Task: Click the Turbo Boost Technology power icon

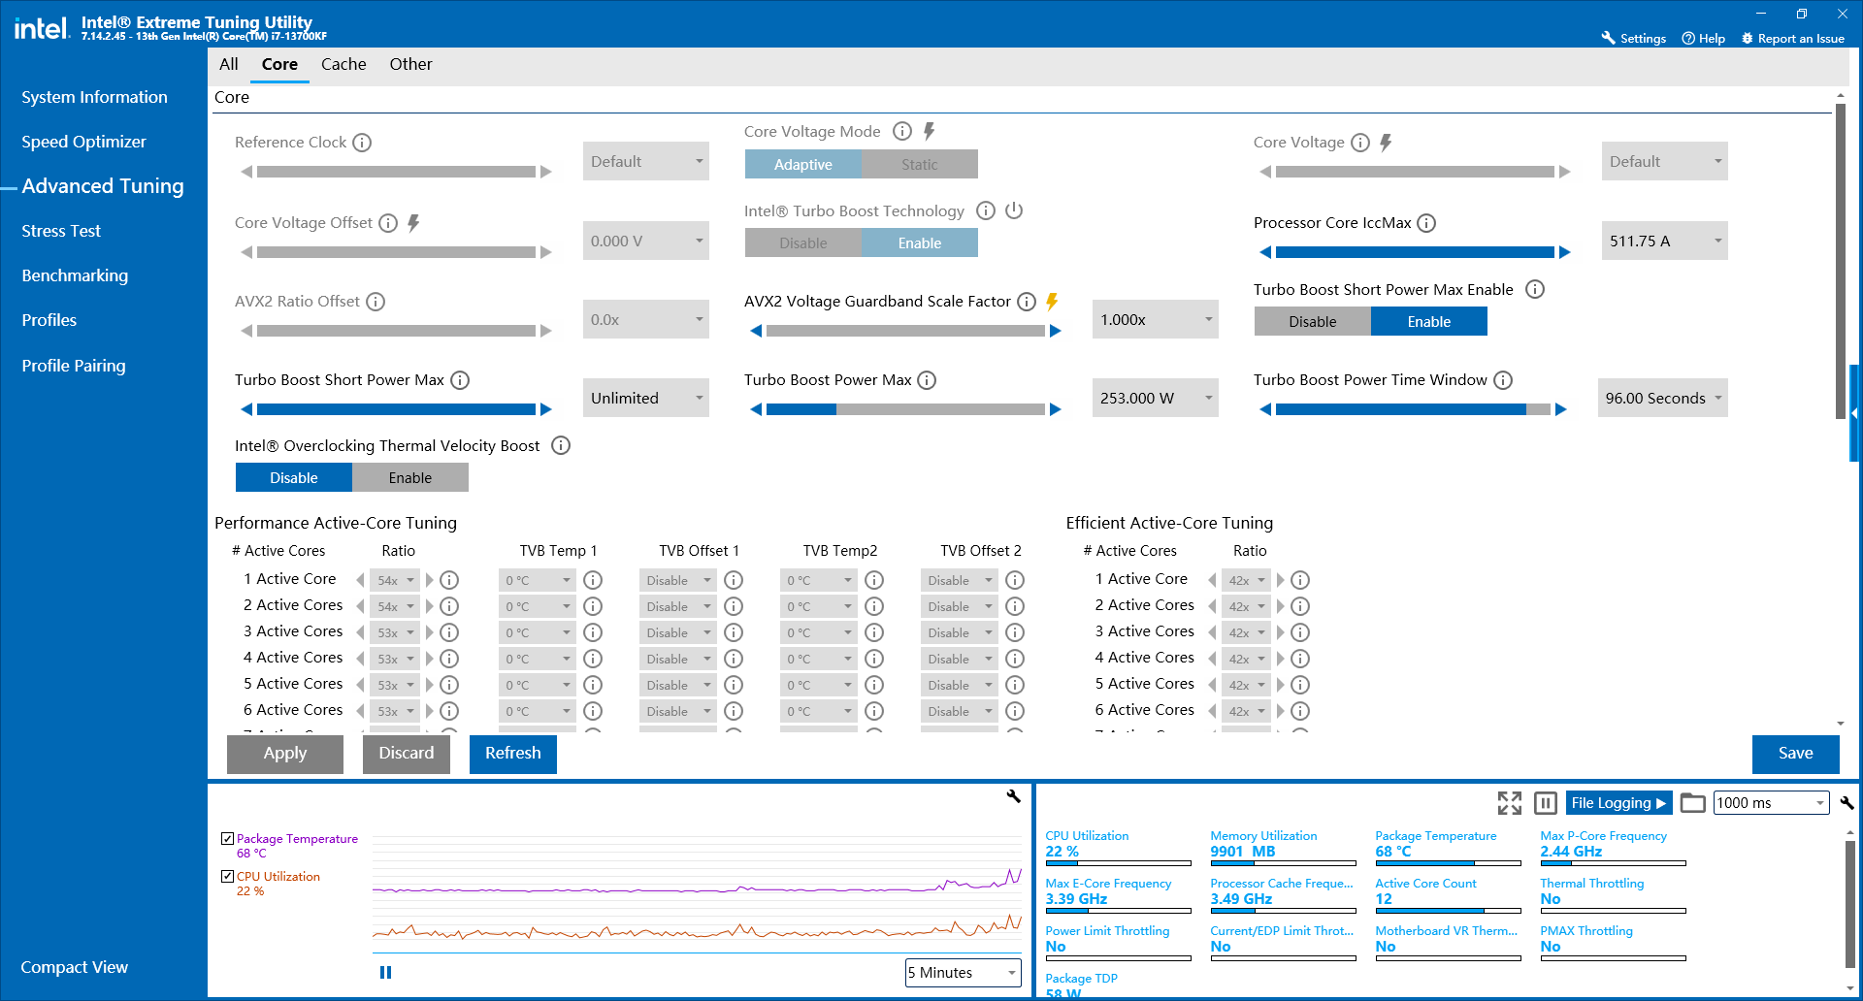Action: [1014, 210]
